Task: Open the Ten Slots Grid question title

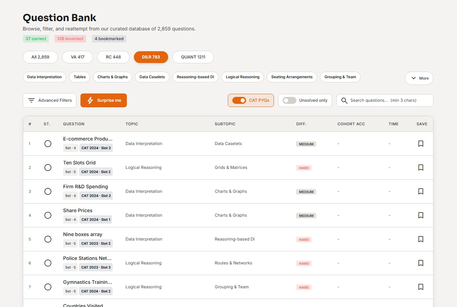Action: 79,163
